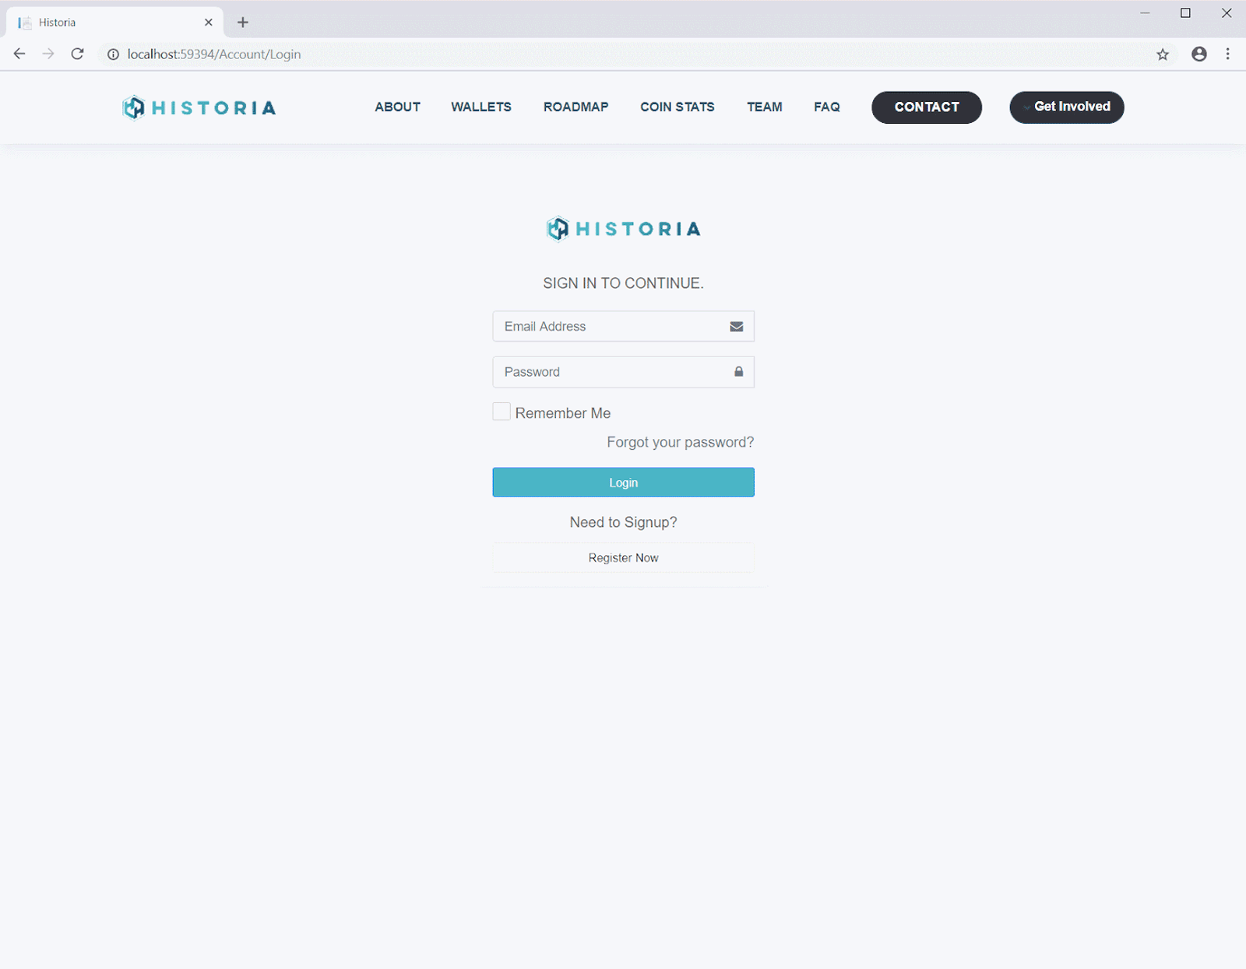Open a new tab with plus icon
The width and height of the screenshot is (1246, 969).
(243, 23)
